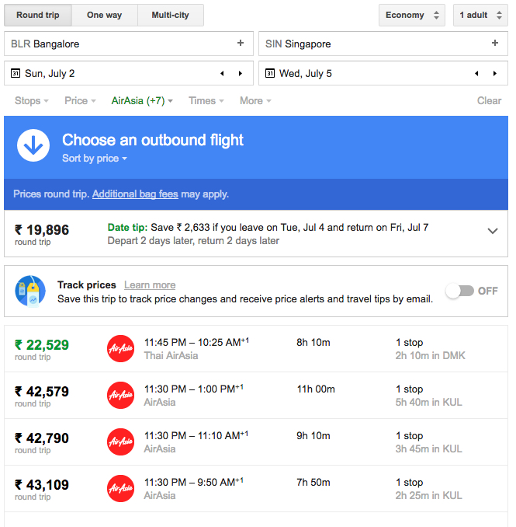Select the Round trip tab
The height and width of the screenshot is (527, 516).
(x=38, y=15)
